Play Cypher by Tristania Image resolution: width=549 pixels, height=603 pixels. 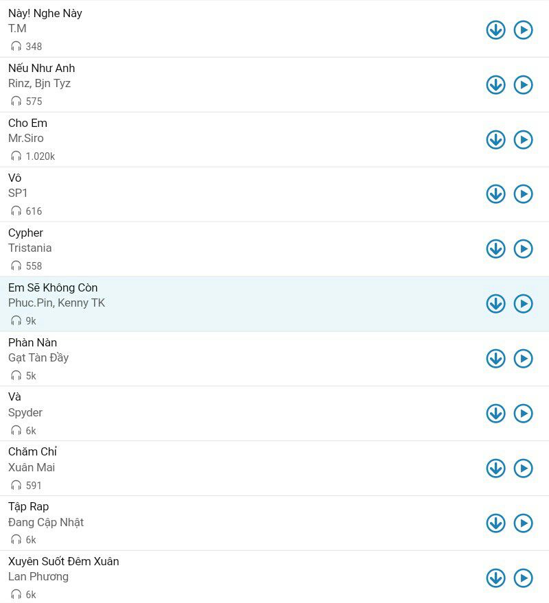click(523, 249)
